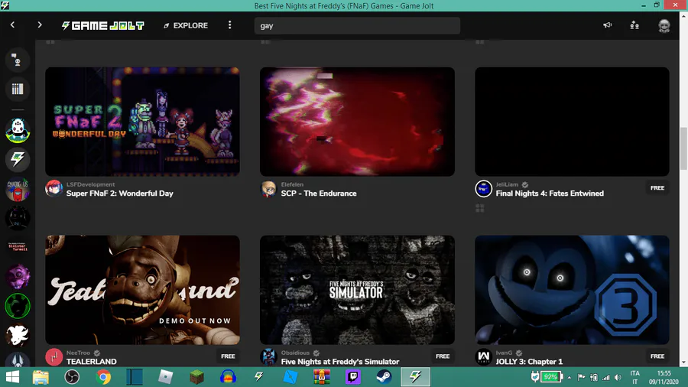This screenshot has width=688, height=387.
Task: Open the SCP - The Endurance thumbnail
Action: [357, 122]
